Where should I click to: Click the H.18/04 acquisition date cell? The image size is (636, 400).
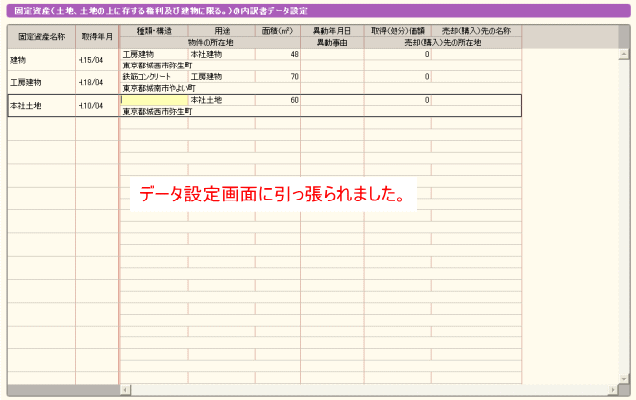click(97, 82)
